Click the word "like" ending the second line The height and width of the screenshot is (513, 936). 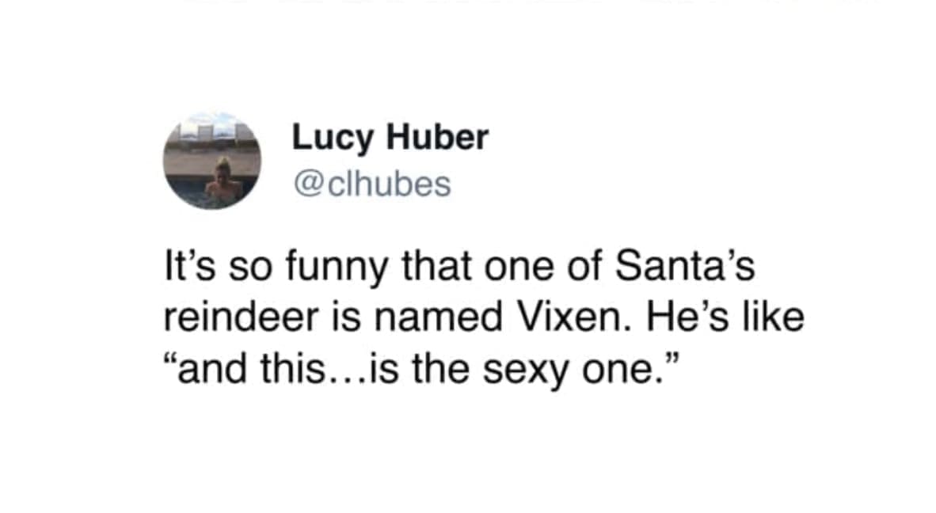778,320
